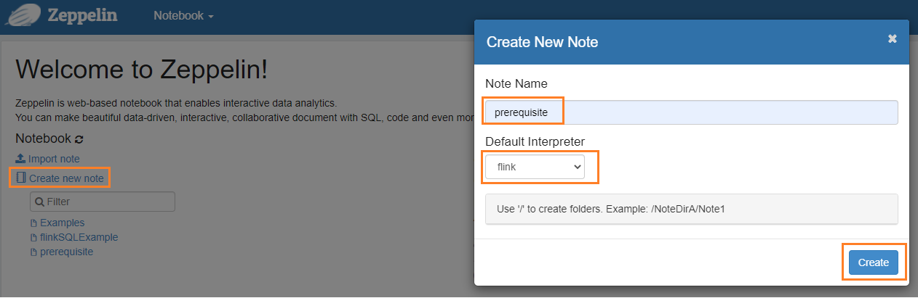The image size is (918, 298).
Task: Expand the Default Interpreter flink dropdown
Action: (x=535, y=167)
